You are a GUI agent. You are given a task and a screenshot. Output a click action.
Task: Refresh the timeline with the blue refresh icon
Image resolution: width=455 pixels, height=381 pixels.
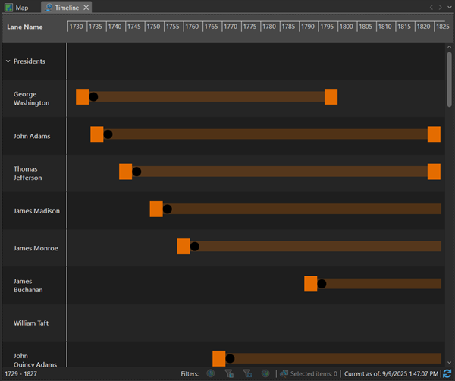tap(447, 373)
